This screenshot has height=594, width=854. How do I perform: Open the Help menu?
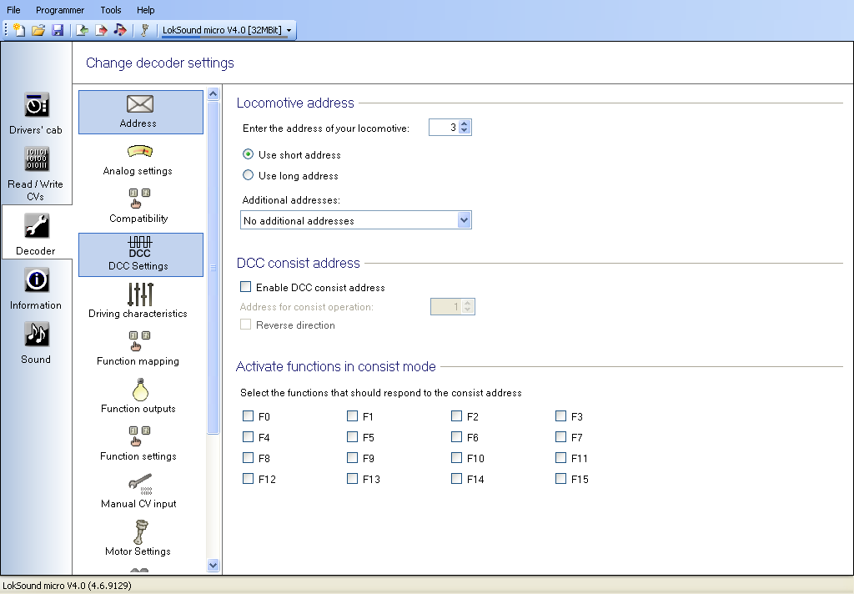[x=145, y=10]
